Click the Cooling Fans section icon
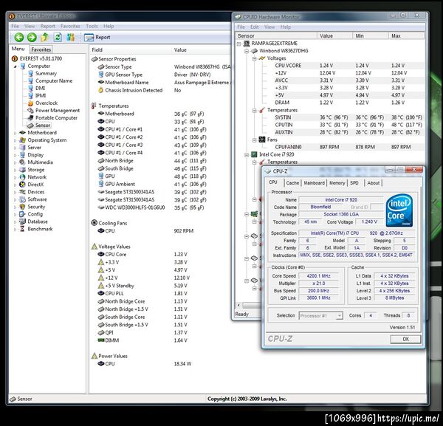The image size is (443, 426). click(x=94, y=223)
